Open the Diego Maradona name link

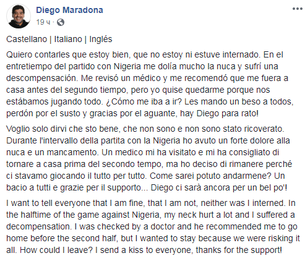click(x=69, y=10)
